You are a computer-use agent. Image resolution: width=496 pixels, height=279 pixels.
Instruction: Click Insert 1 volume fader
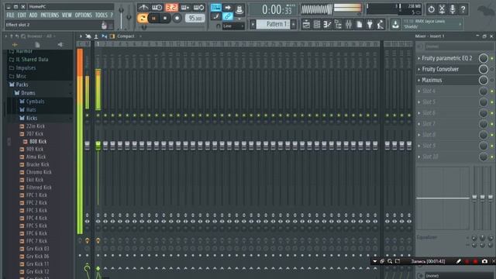[98, 145]
